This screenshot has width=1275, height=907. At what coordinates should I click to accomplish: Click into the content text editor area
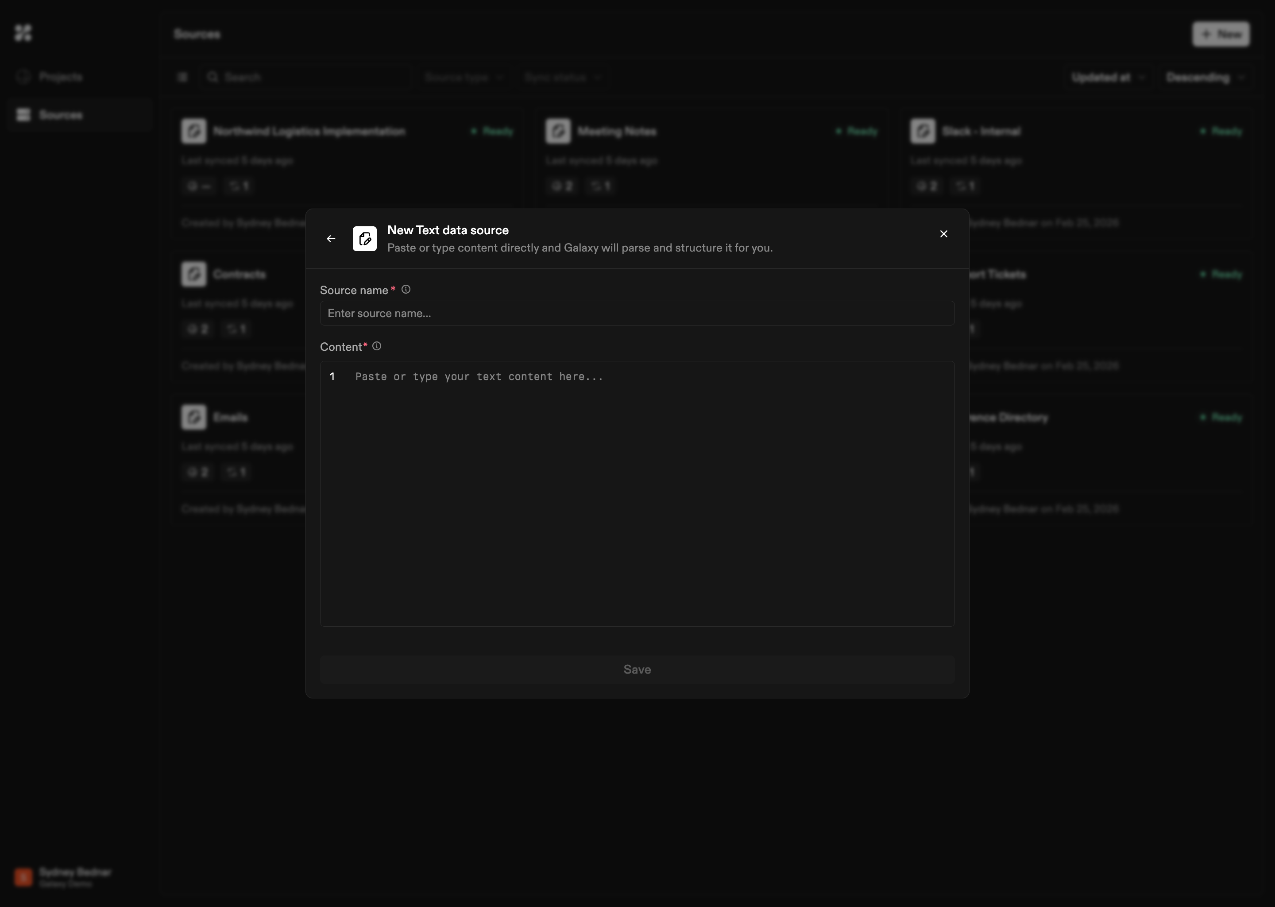[636, 492]
